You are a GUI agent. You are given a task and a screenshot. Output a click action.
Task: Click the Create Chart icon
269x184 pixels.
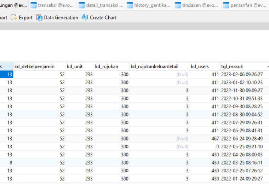point(85,17)
